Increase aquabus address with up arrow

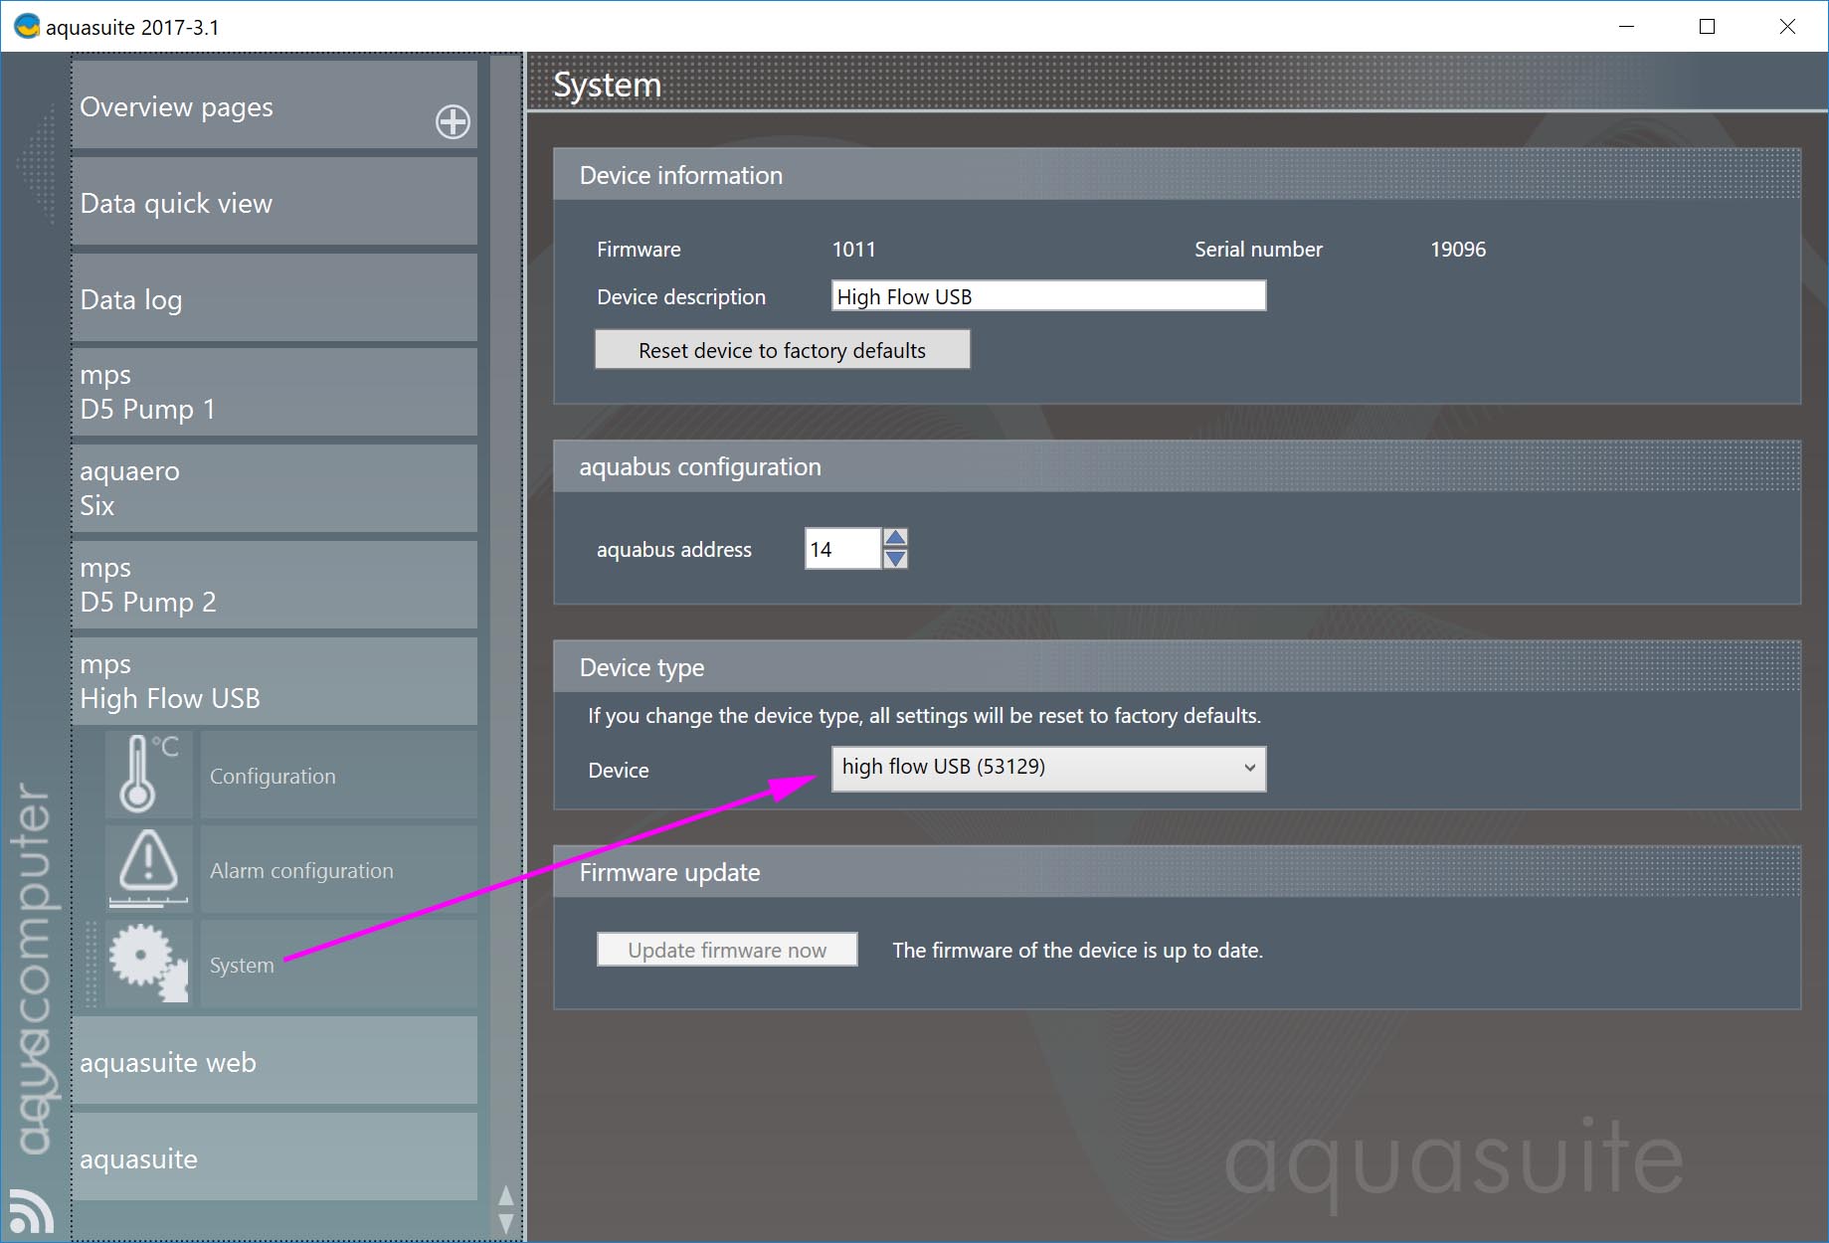click(x=895, y=538)
